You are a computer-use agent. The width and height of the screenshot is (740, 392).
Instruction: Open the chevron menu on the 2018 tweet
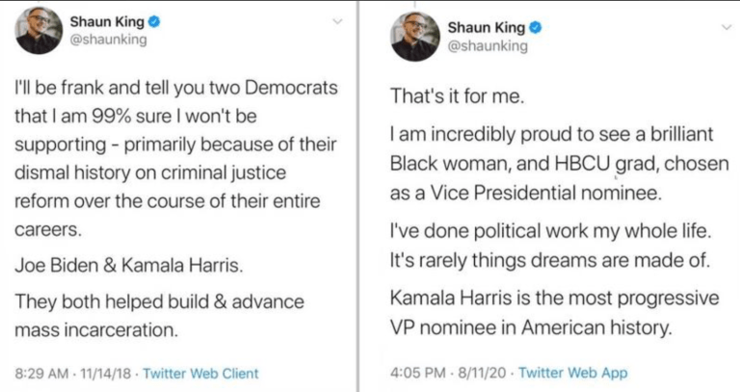tap(335, 20)
